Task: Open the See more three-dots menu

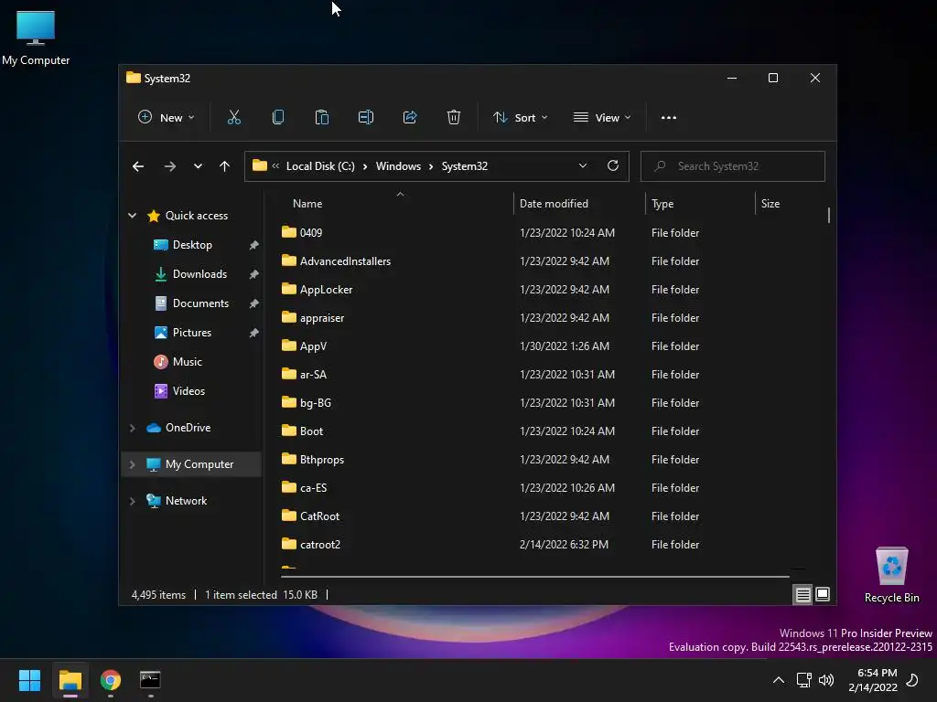Action: click(669, 118)
